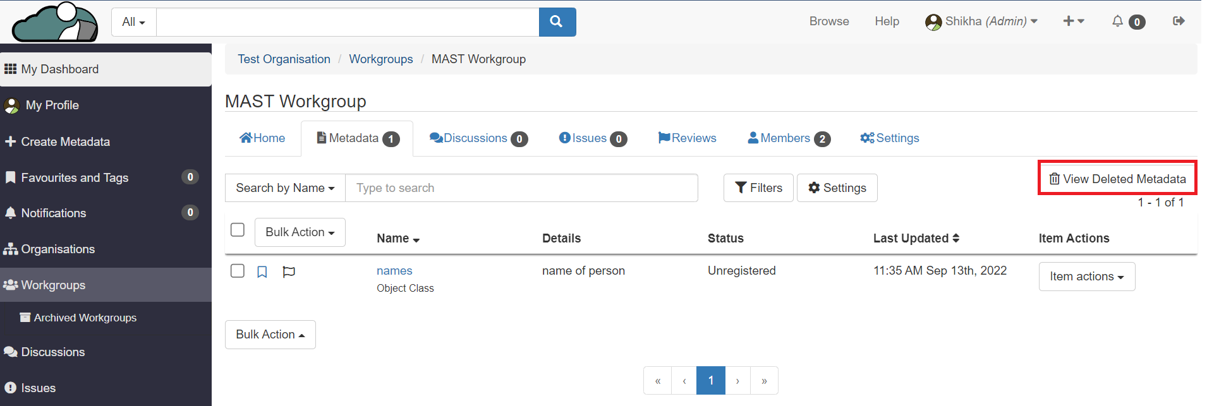This screenshot has width=1207, height=406.
Task: Open the Members tab
Action: [x=788, y=138]
